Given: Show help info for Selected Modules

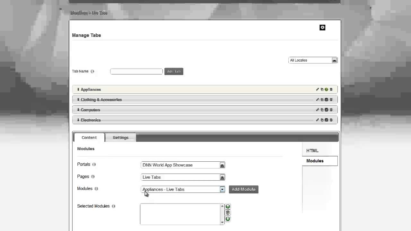Looking at the screenshot, I should coord(113,206).
